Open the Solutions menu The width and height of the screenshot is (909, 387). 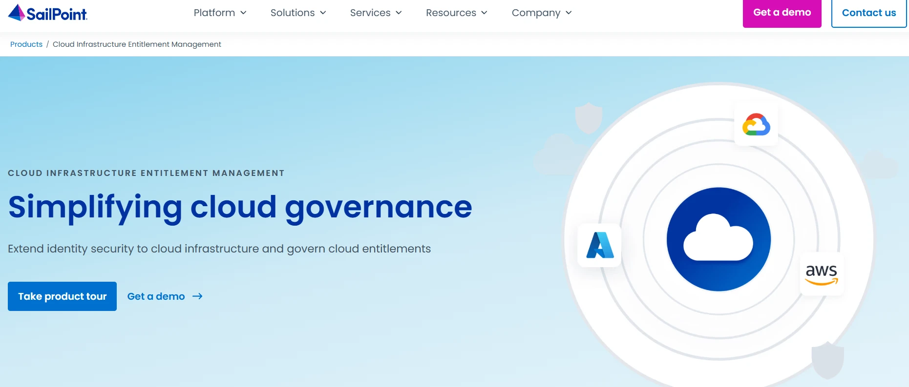[298, 13]
